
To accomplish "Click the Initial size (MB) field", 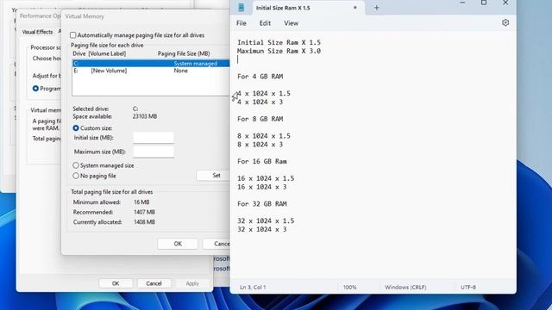I will point(154,138).
